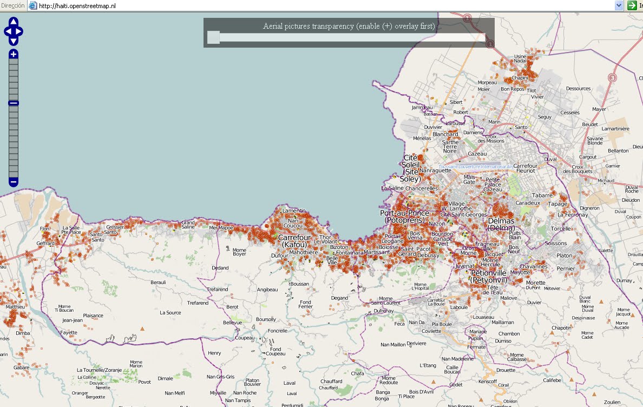Viewport: 643px width, 407px height.
Task: Click the Morne L'Hopital map label
Action: [421, 286]
